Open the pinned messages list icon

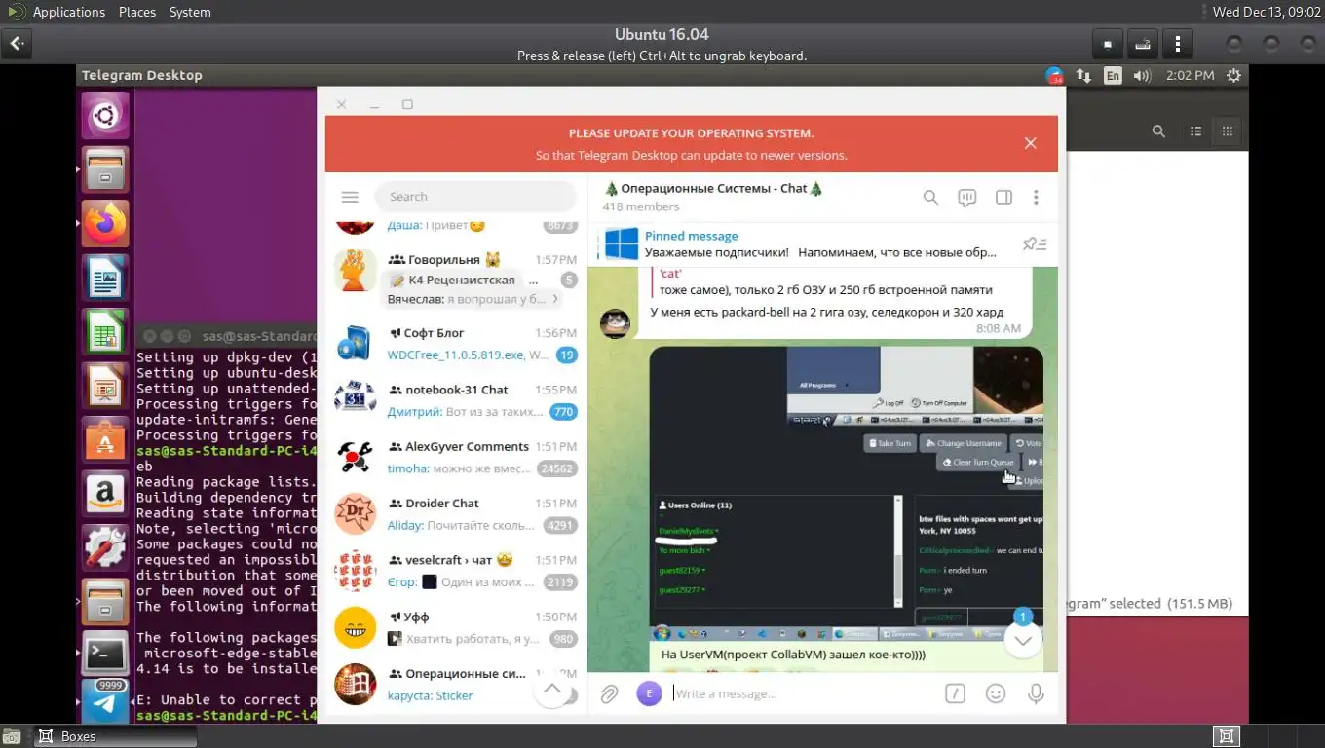(x=1035, y=244)
